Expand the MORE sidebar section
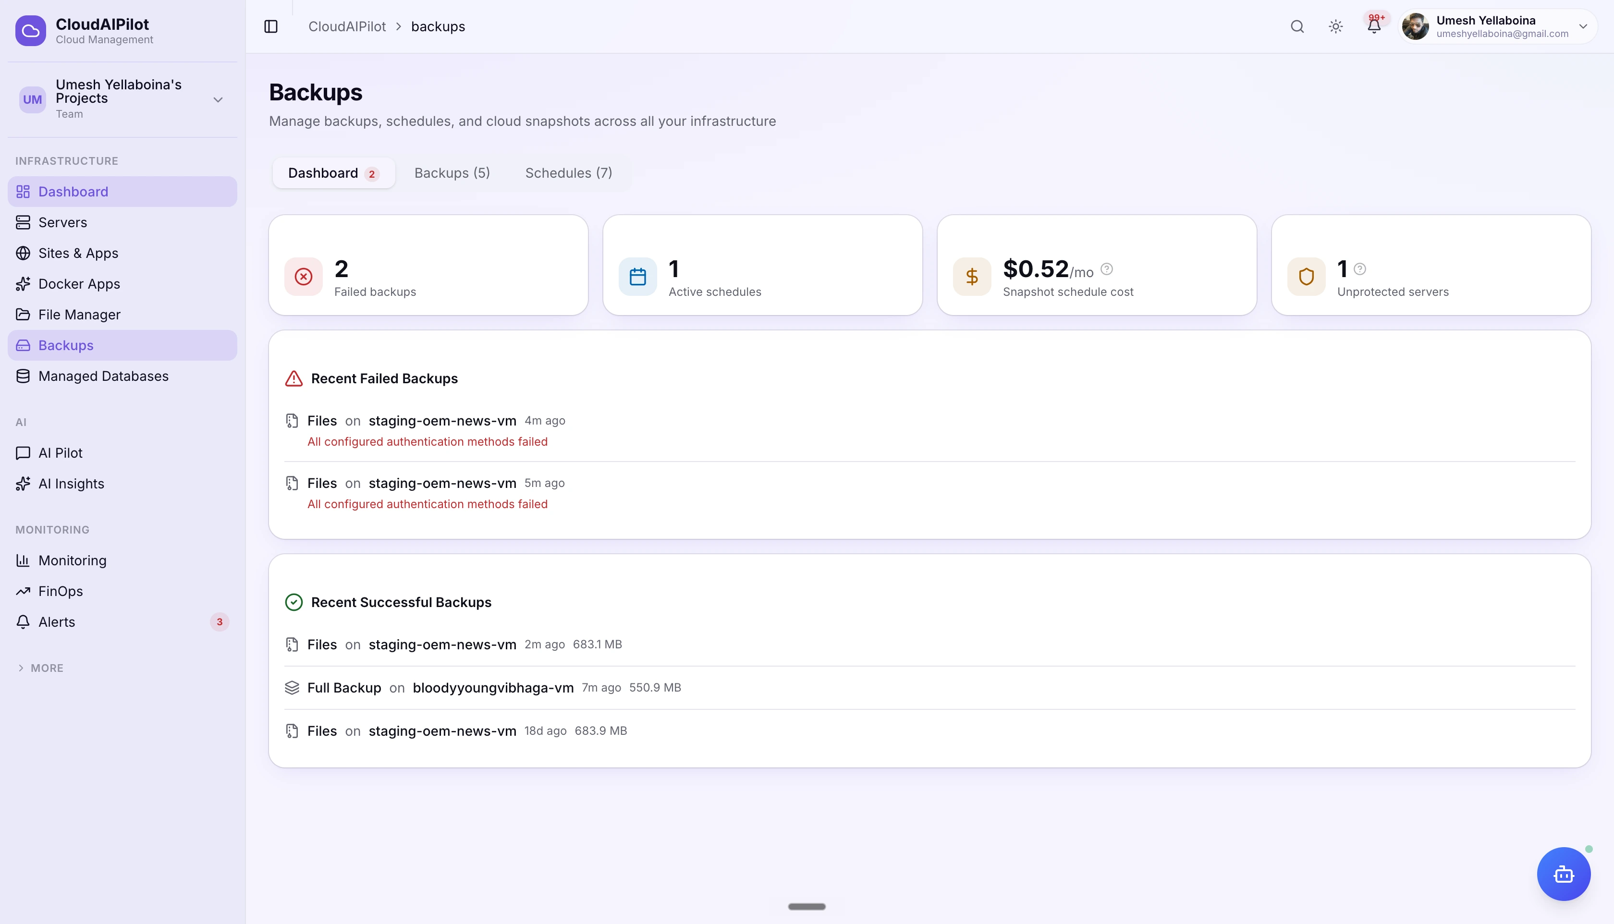1614x924 pixels. tap(41, 668)
